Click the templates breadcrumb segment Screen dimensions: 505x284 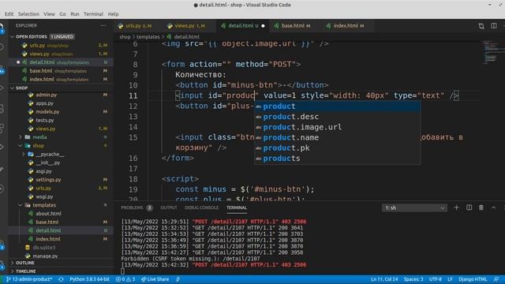click(148, 37)
